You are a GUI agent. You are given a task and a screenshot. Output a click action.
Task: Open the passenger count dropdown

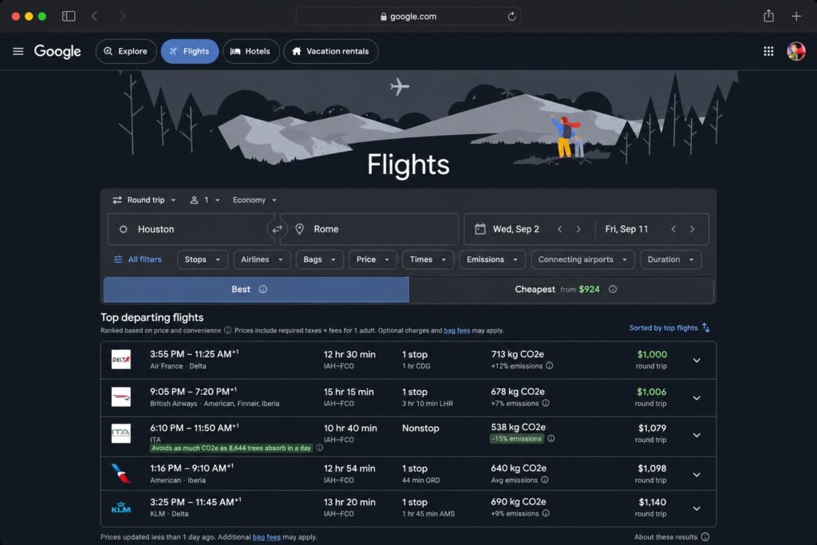pos(205,200)
